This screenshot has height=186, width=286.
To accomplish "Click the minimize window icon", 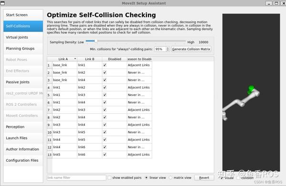I will (x=269, y=3).
